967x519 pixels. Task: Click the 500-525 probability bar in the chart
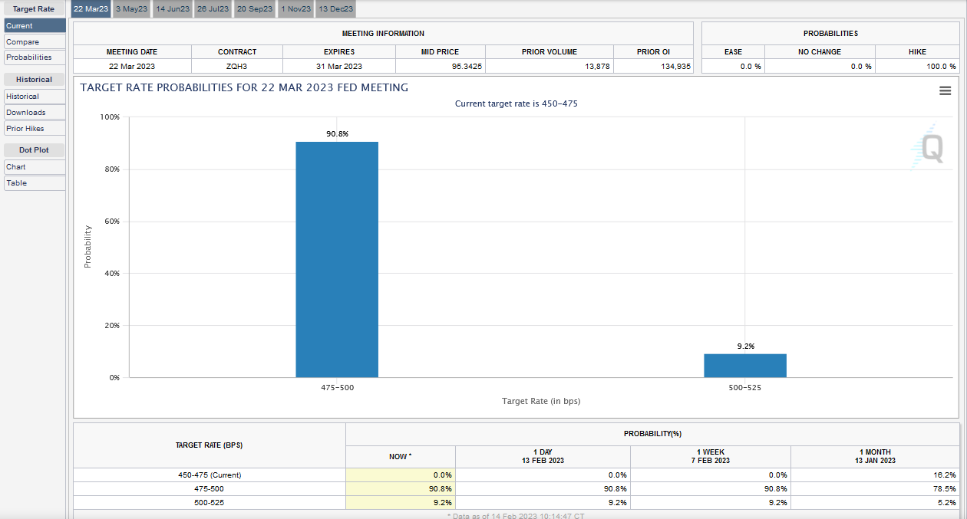[745, 366]
